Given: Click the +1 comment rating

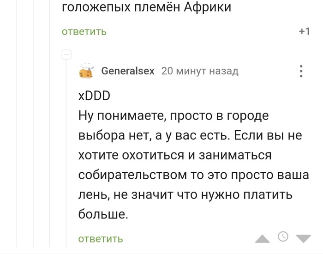Looking at the screenshot, I should (x=304, y=31).
